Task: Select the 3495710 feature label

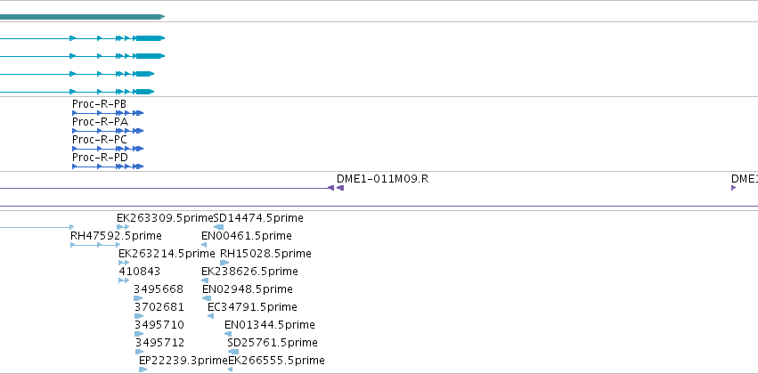Action: pos(159,325)
